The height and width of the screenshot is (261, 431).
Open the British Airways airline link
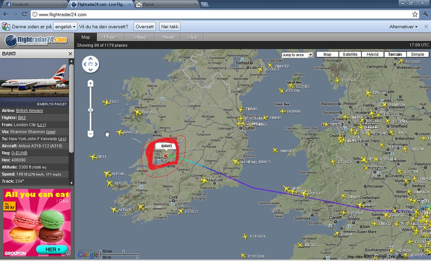click(x=29, y=111)
